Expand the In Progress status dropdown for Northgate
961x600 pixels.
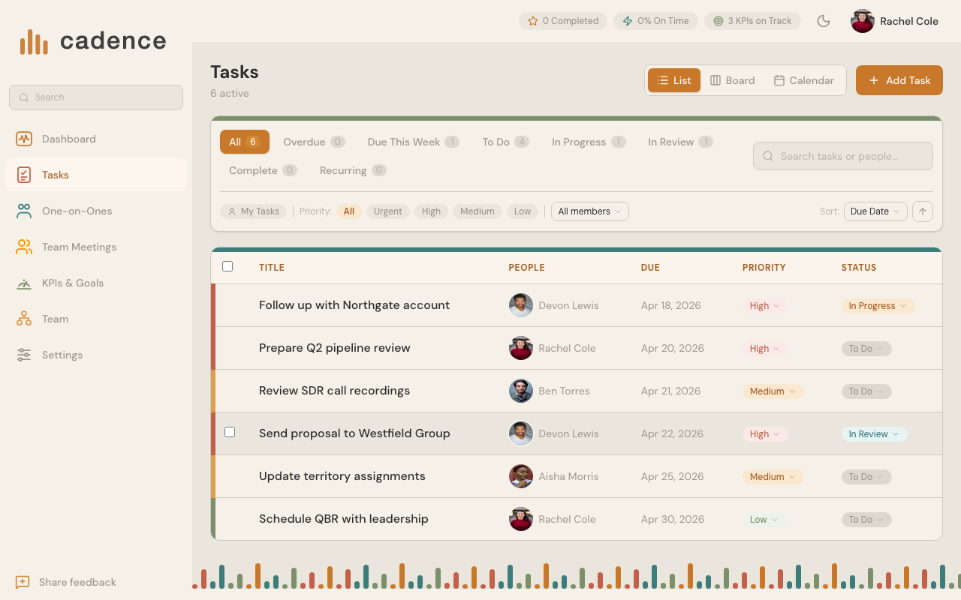click(878, 305)
